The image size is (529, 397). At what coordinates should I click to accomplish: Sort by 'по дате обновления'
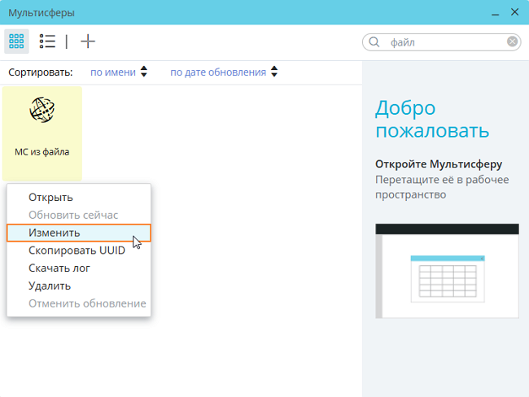[218, 72]
